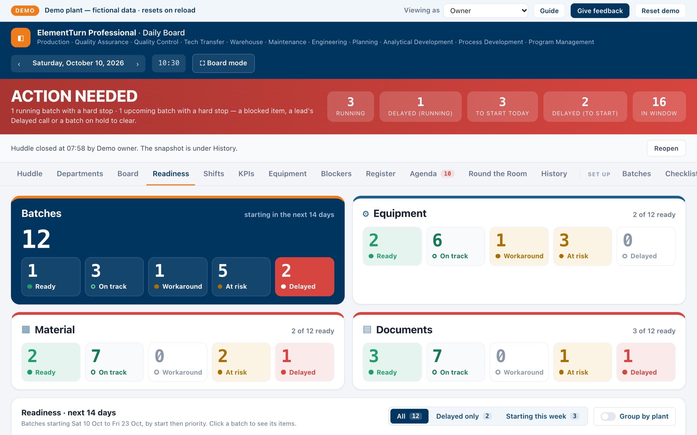
Task: Open the Departments tab
Action: (80, 174)
